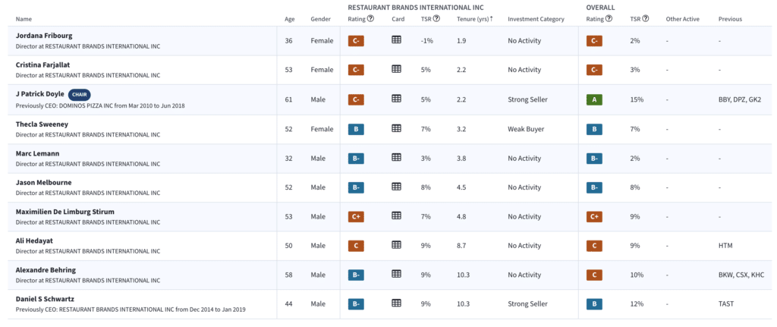The height and width of the screenshot is (327, 777).
Task: Open card icon for Marc Lemann
Action: tap(396, 158)
